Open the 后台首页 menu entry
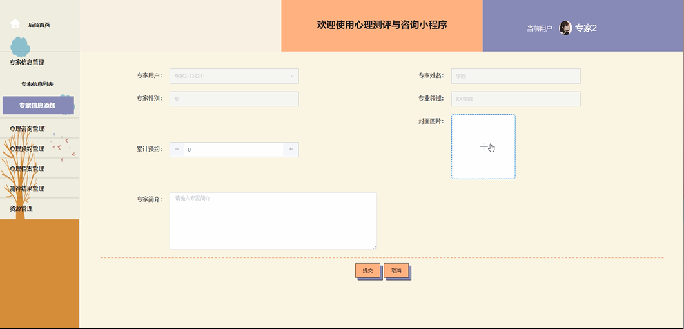 [39, 25]
